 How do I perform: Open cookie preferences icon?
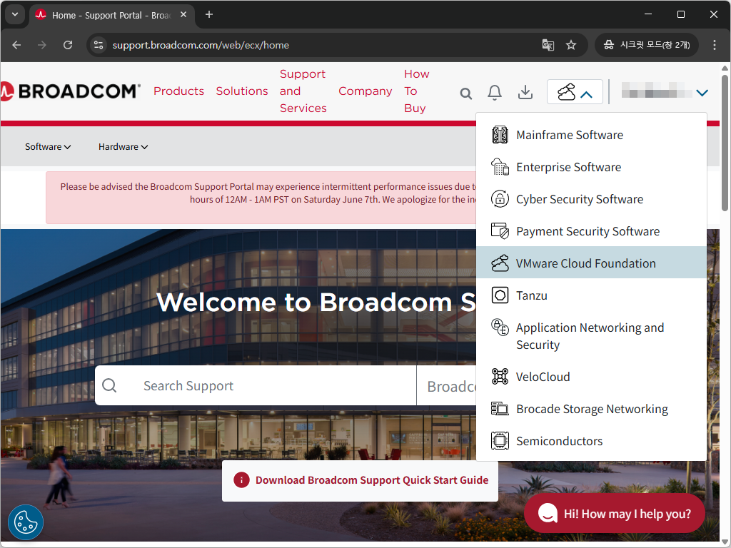(x=26, y=522)
